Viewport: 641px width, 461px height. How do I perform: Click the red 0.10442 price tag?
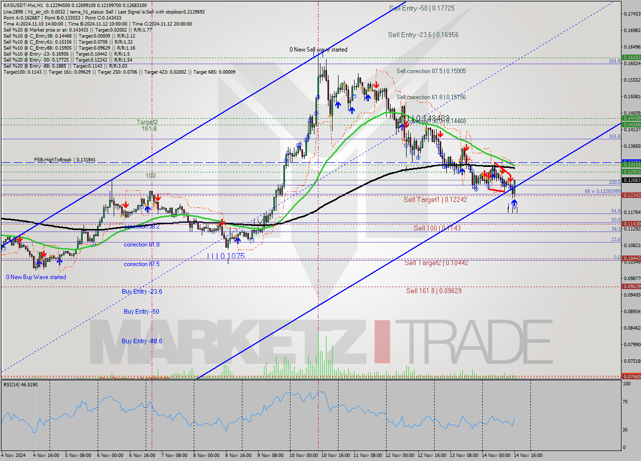point(631,259)
